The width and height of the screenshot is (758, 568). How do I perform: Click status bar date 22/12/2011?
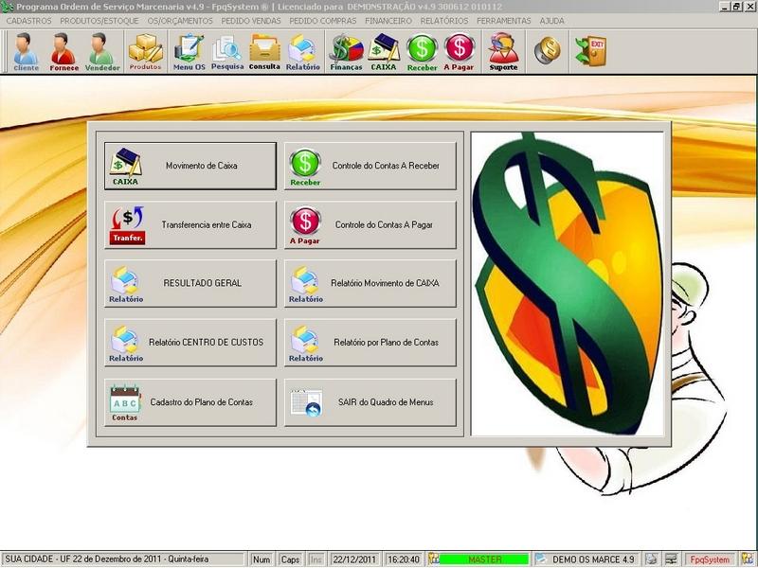(x=353, y=559)
